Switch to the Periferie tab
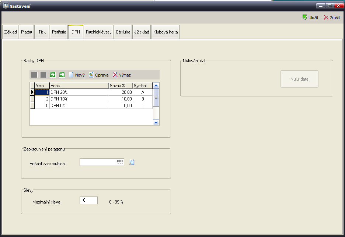 click(59, 32)
